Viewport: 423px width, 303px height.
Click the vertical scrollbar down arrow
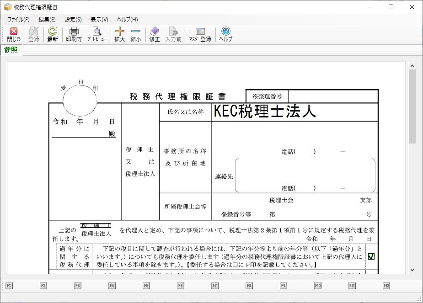412,270
